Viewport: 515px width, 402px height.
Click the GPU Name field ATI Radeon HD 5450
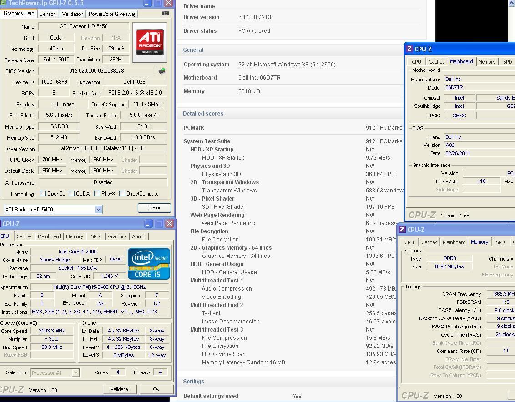tap(83, 26)
